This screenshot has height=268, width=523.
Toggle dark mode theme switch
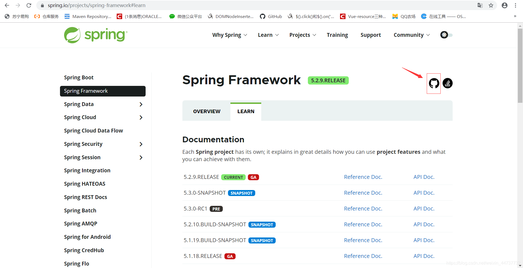click(446, 35)
